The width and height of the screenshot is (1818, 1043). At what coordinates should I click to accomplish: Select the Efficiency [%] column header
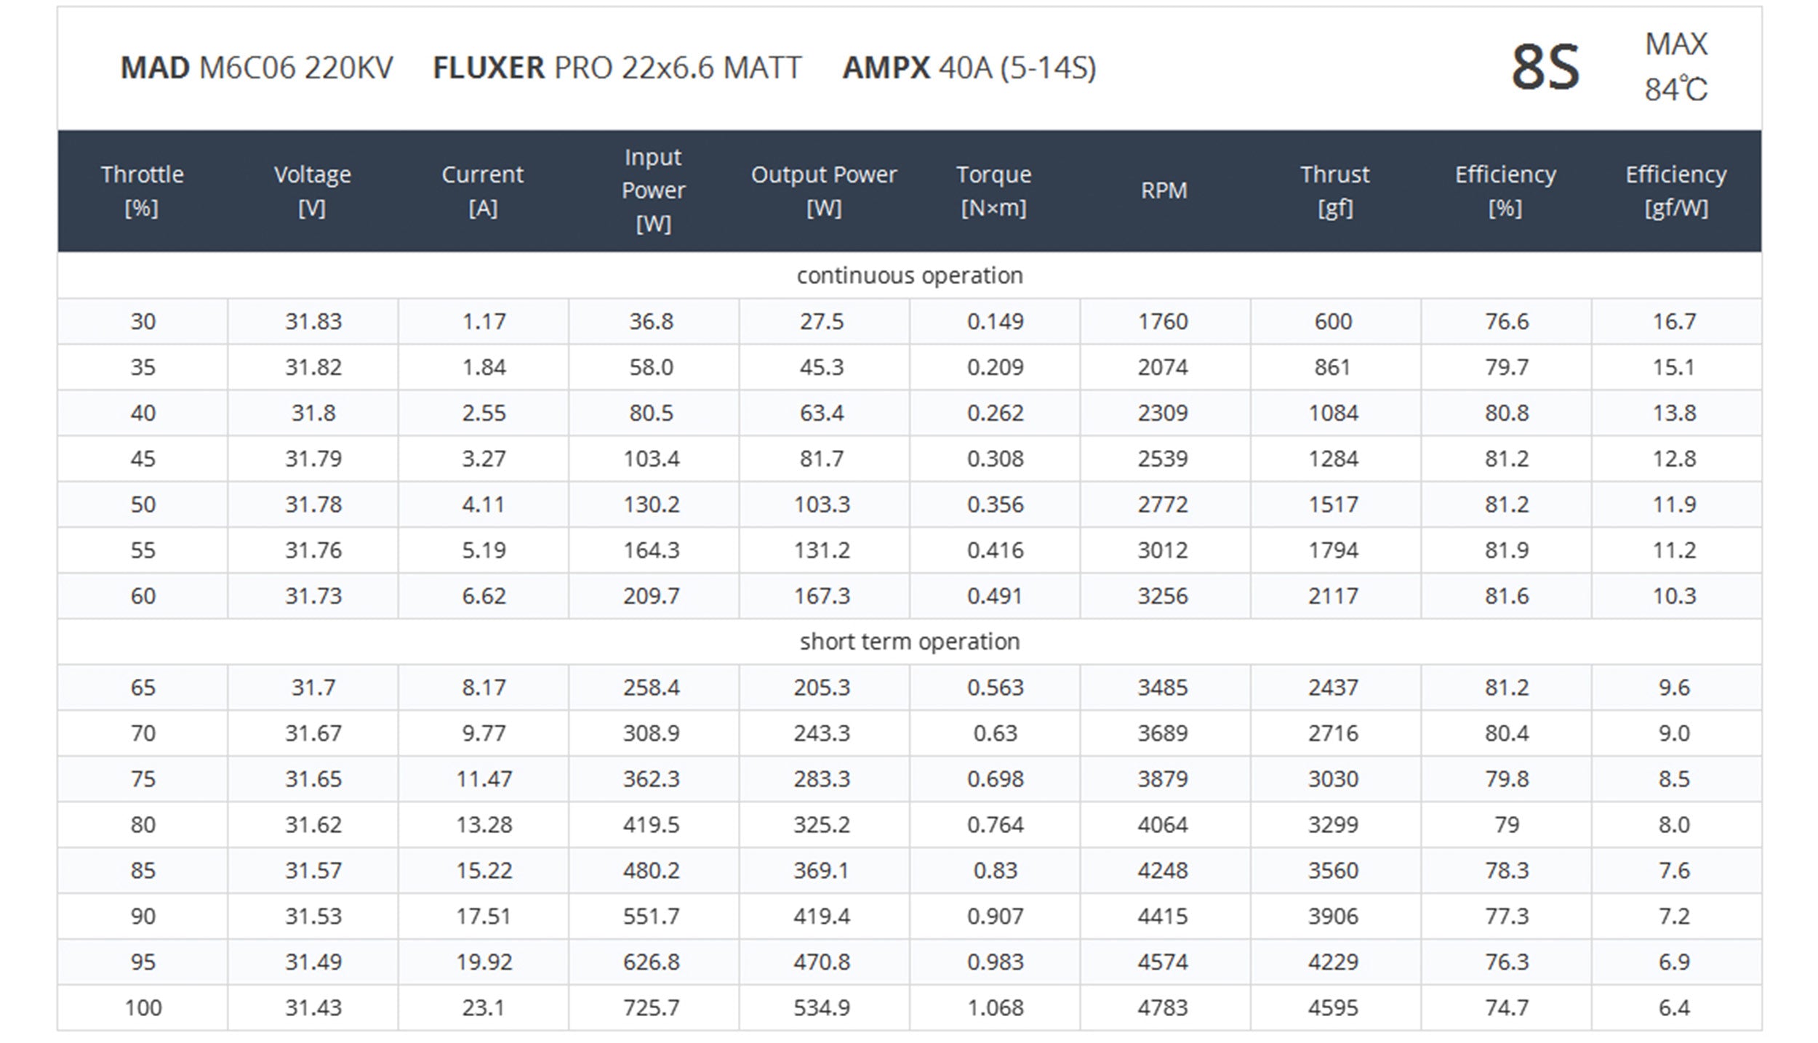coord(1505,191)
